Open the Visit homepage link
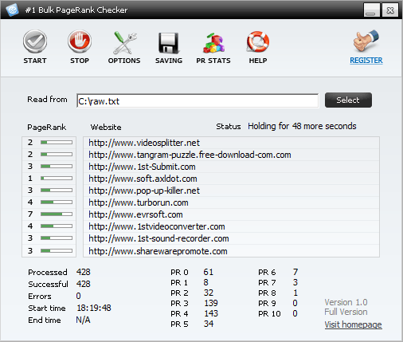Viewport: 403px width, 342px height. coord(353,324)
